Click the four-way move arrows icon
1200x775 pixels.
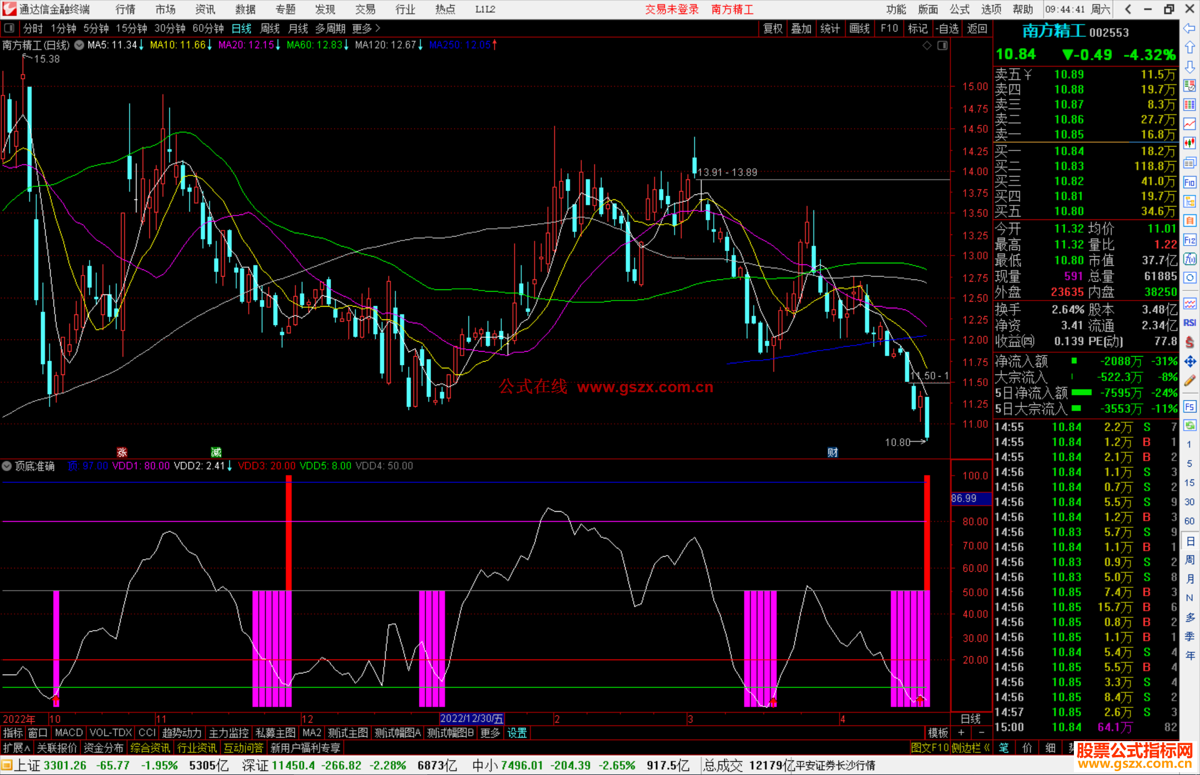click(x=1189, y=362)
